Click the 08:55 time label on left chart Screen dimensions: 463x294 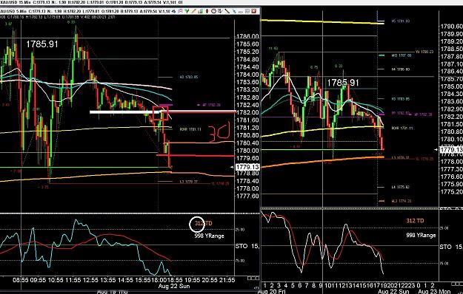click(21, 280)
